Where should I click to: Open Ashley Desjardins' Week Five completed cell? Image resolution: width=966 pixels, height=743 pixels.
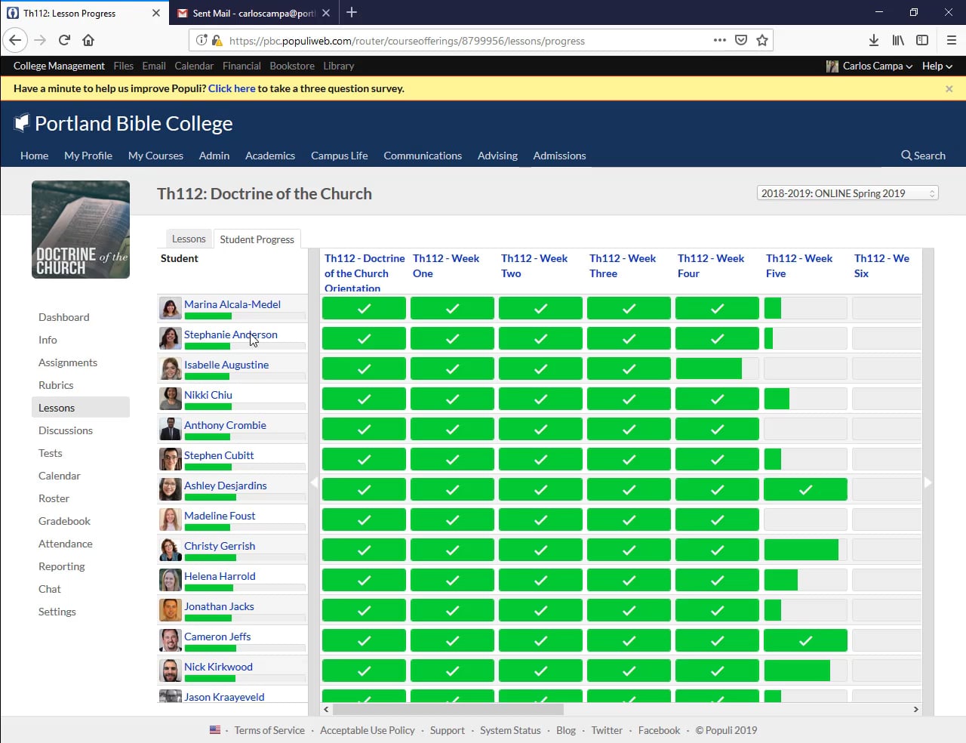pyautogui.click(x=805, y=489)
